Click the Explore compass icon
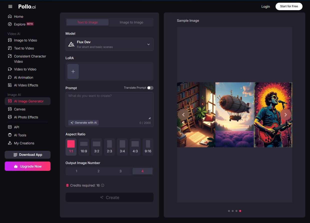This screenshot has width=310, height=223. (x=10, y=24)
